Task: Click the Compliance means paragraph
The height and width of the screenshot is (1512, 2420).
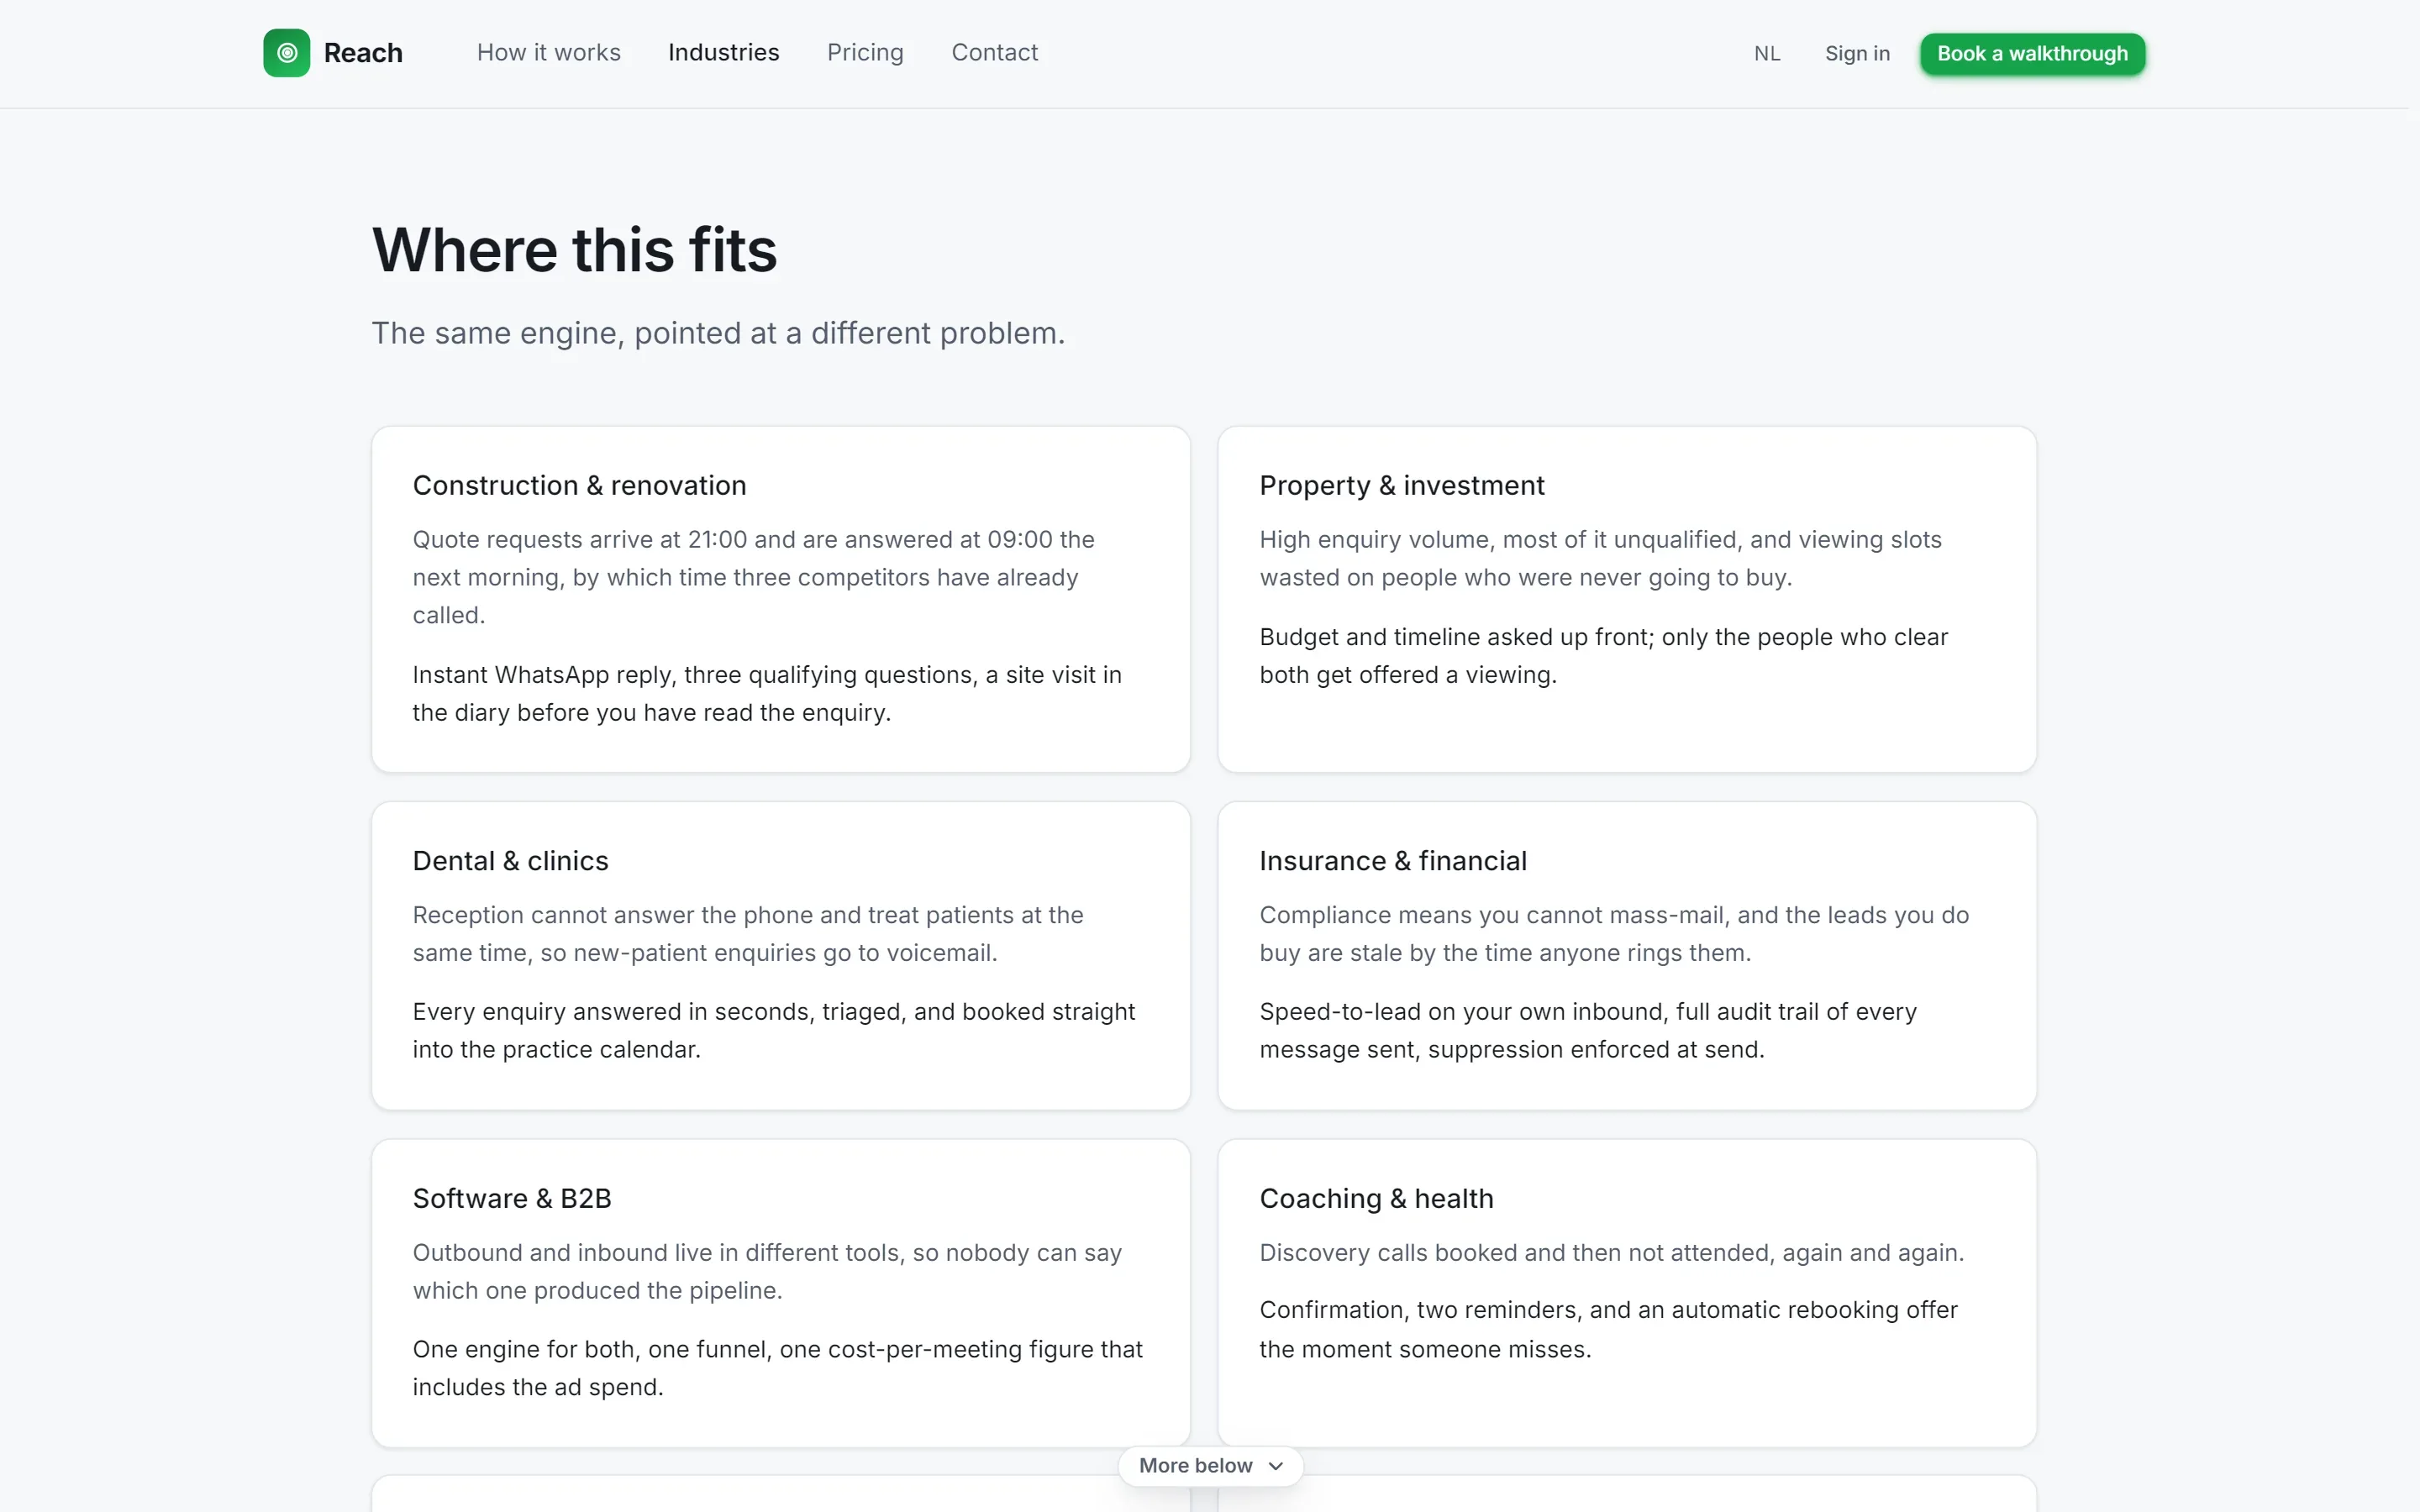Action: tap(1614, 934)
